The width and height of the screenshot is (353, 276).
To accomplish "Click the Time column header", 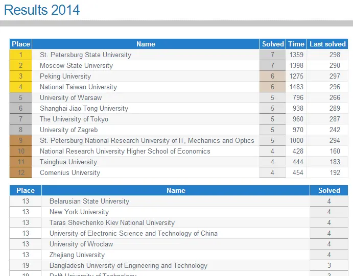I will pyautogui.click(x=296, y=44).
